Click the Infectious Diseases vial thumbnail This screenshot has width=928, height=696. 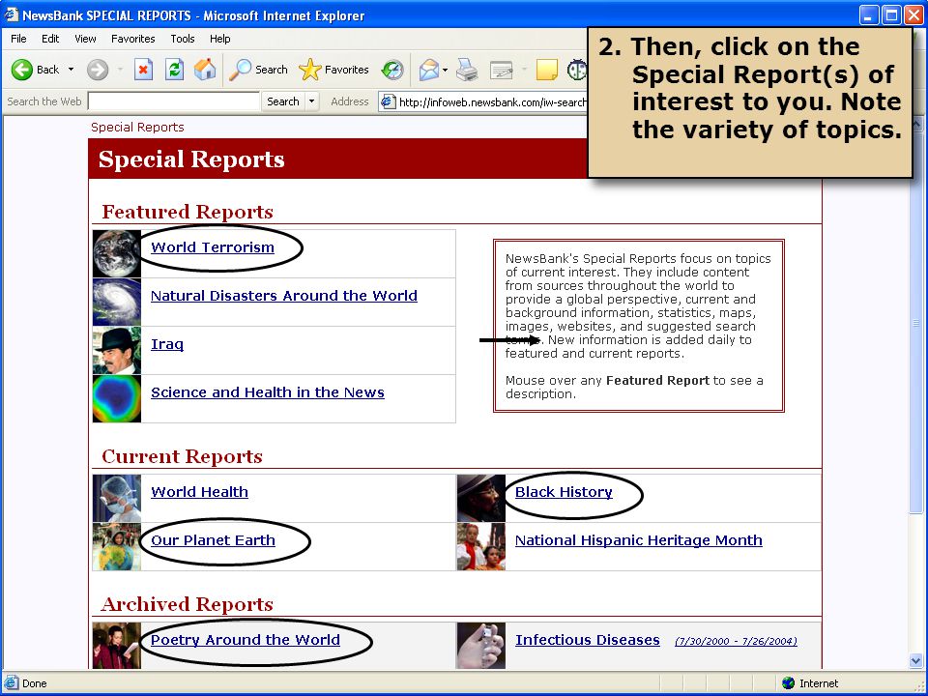(x=481, y=646)
